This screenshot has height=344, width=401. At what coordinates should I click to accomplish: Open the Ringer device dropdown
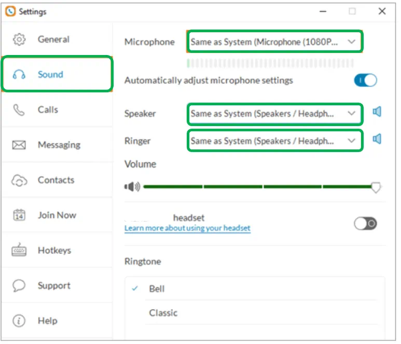pos(274,141)
